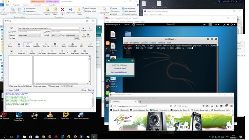The height and width of the screenshot is (140, 249).
Task: Click the Get Tables icon
Action: [42, 52]
